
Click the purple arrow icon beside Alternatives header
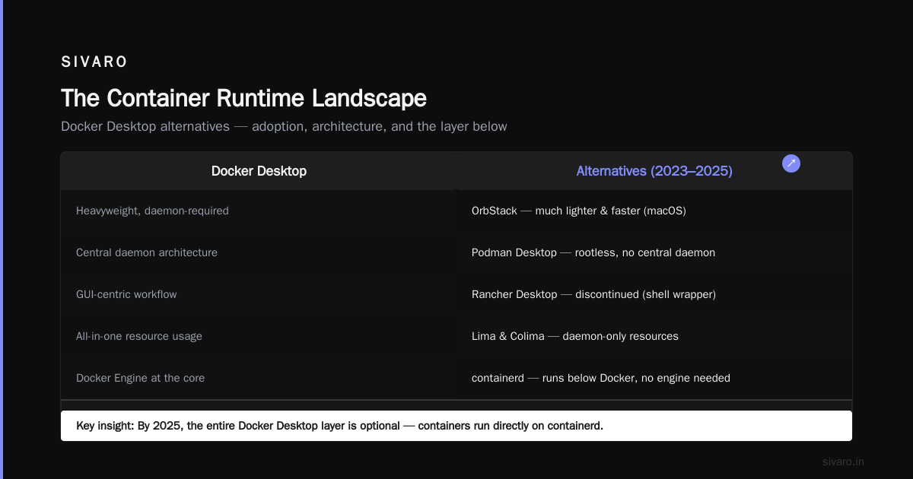(x=791, y=163)
